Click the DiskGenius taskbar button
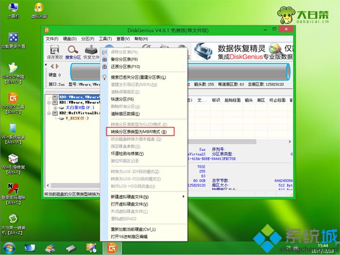The width and height of the screenshot is (340, 255). [112, 248]
